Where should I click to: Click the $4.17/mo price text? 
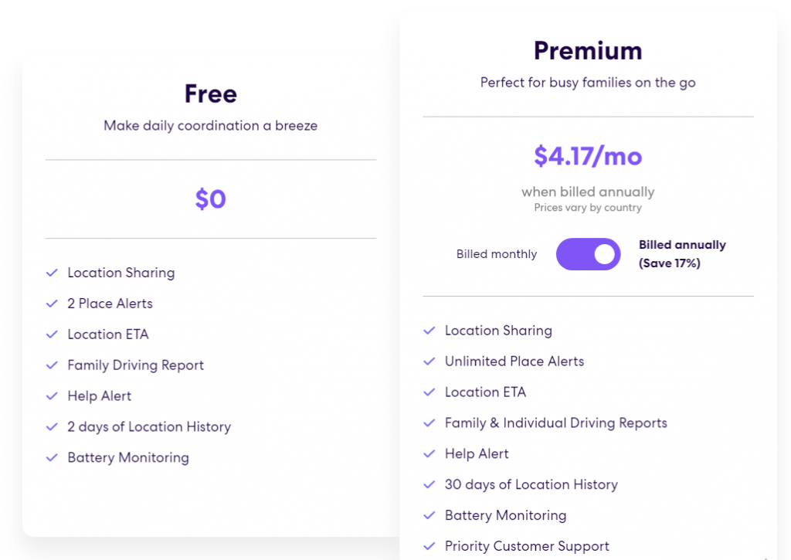(x=587, y=155)
